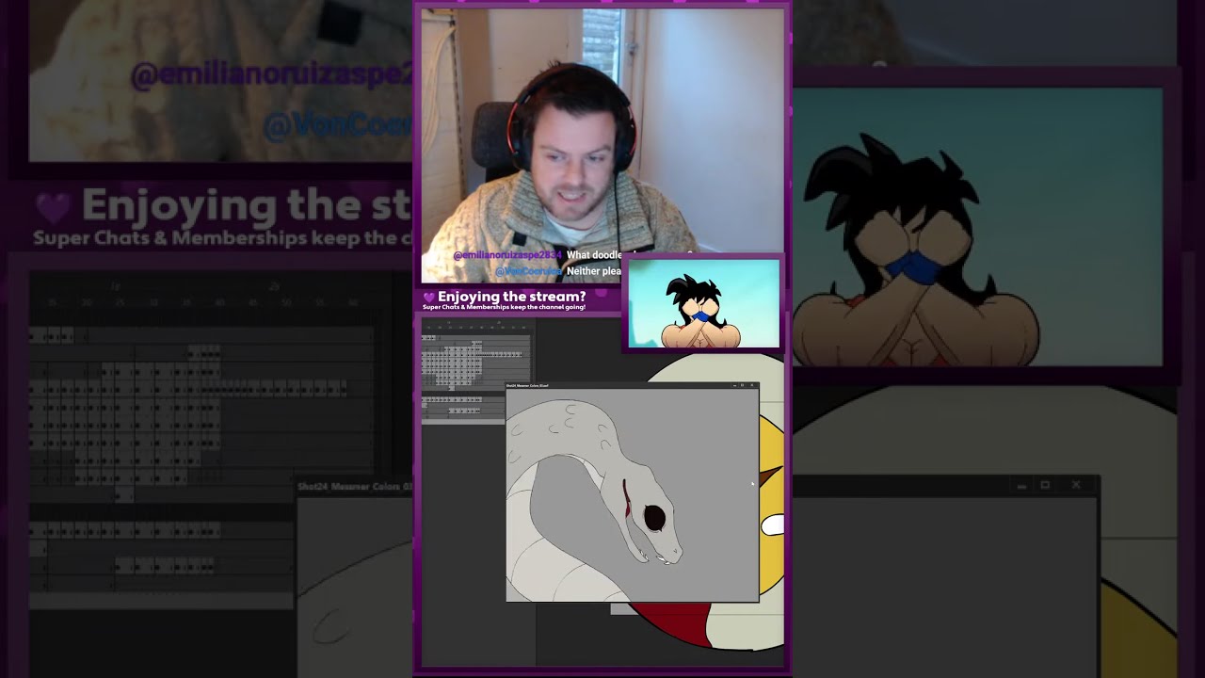Screen dimensions: 1205x678
Task: Click the purple heart icon beside 'Enjoying the stream?'
Action: pyautogui.click(x=429, y=298)
